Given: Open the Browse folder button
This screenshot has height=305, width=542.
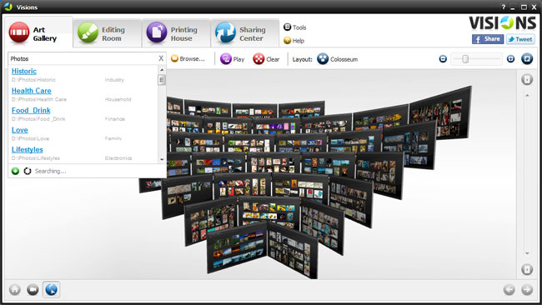Looking at the screenshot, I should point(188,59).
